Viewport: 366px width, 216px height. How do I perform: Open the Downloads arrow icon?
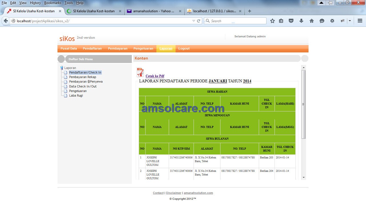click(301, 21)
